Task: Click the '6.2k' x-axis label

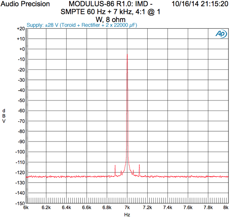Action: pyautogui.click(x=46, y=208)
